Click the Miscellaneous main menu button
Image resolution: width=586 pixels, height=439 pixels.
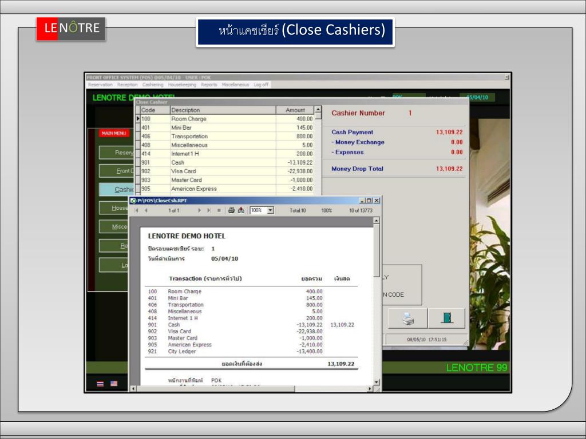click(114, 226)
